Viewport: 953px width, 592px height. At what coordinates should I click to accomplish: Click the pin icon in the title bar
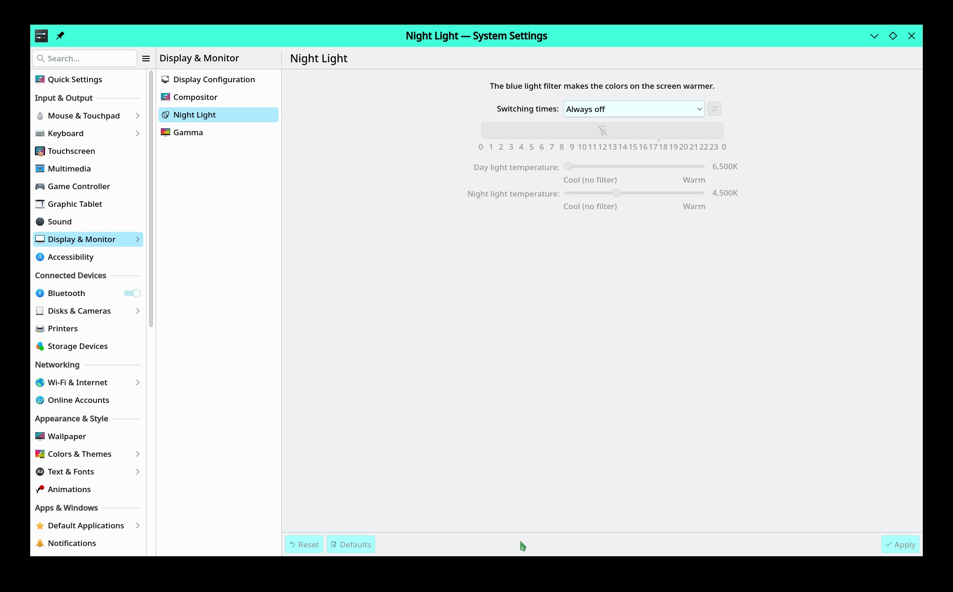(x=60, y=36)
